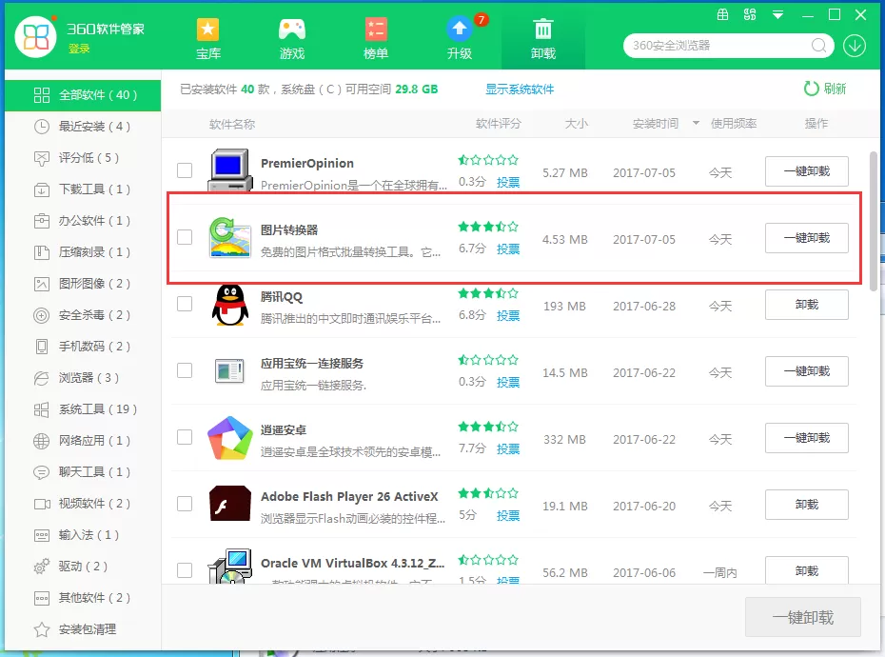Image resolution: width=885 pixels, height=657 pixels.
Task: Select 全部软件 (40) category
Action: pos(83,95)
